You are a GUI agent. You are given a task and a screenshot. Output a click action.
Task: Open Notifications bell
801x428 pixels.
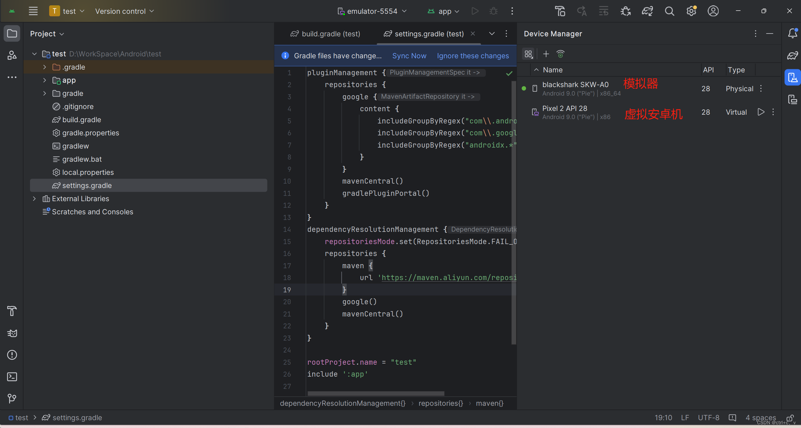(x=793, y=33)
